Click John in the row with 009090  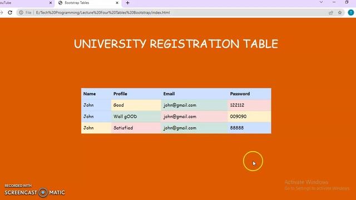96,117
